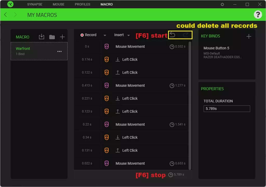This screenshot has height=187, width=266.
Task: Add a new key bind with plus
Action: click(x=249, y=36)
